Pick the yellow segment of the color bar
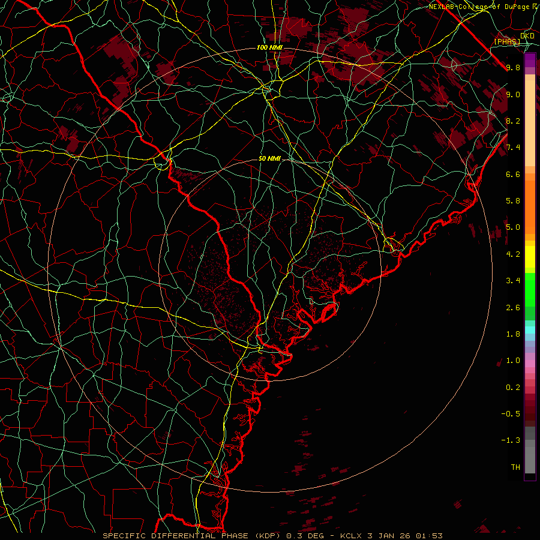 pyautogui.click(x=530, y=257)
